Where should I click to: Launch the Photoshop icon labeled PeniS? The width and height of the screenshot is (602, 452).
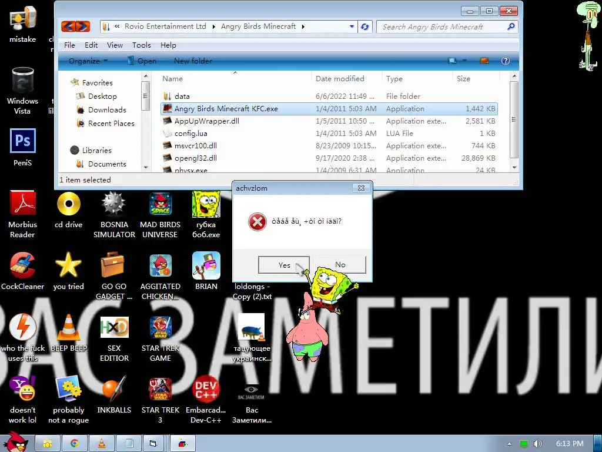click(23, 148)
